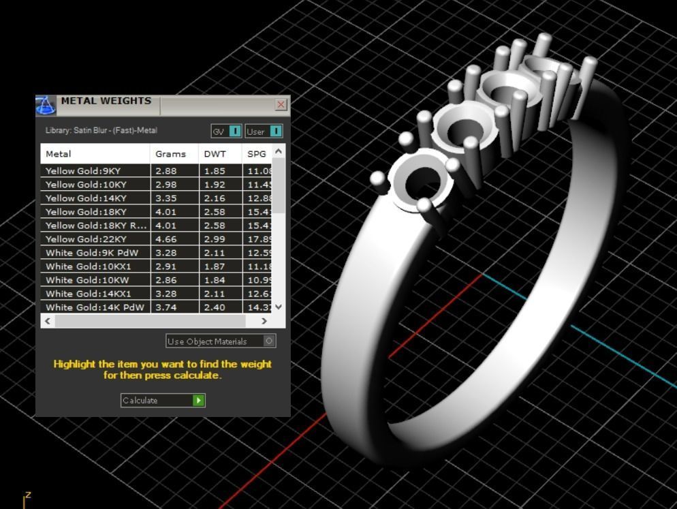Click the table's right arrow
This screenshot has height=509, width=677.
click(264, 321)
